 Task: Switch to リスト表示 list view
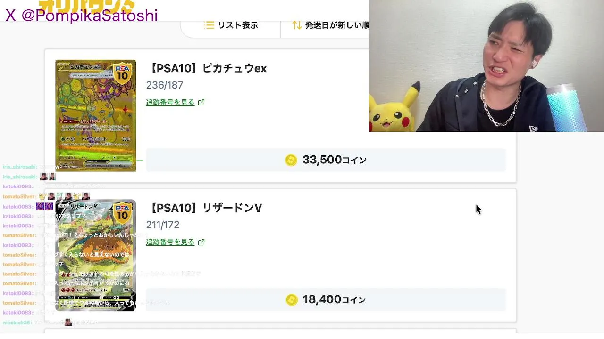(231, 25)
